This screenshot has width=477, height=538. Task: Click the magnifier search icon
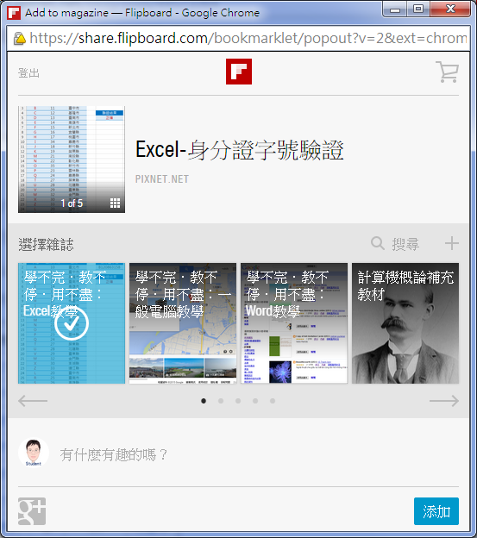tap(378, 244)
